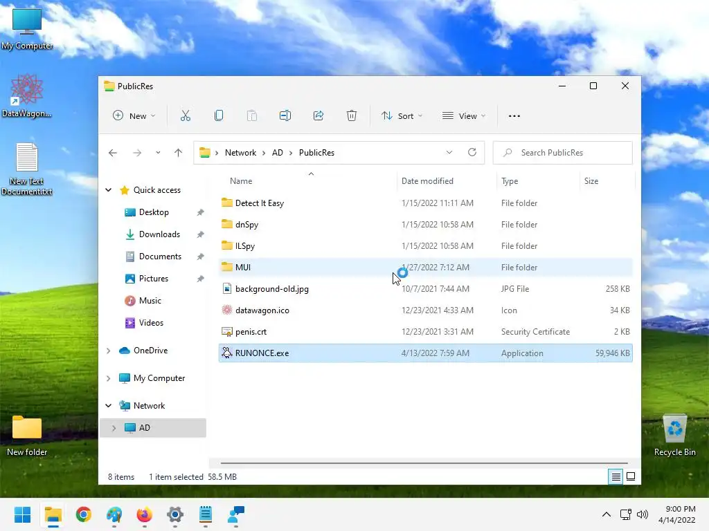Select New Text Document.txt on desktop
The height and width of the screenshot is (531, 709).
27,169
